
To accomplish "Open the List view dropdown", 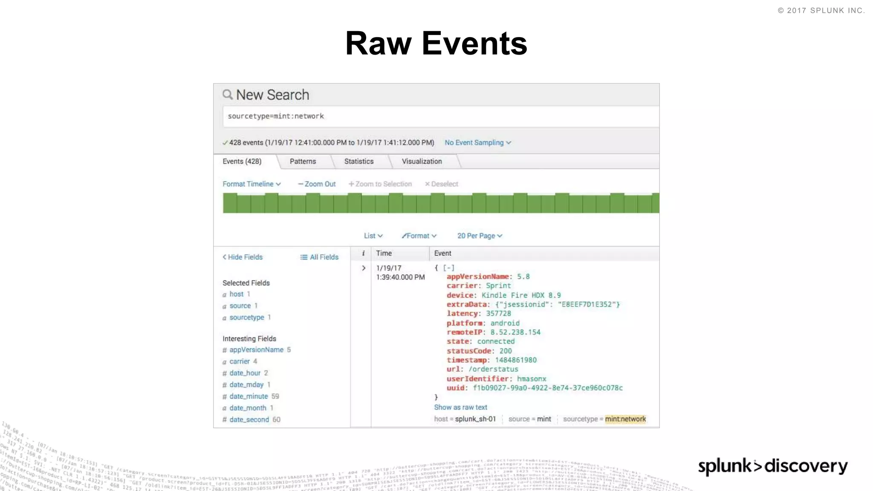I will click(x=373, y=236).
